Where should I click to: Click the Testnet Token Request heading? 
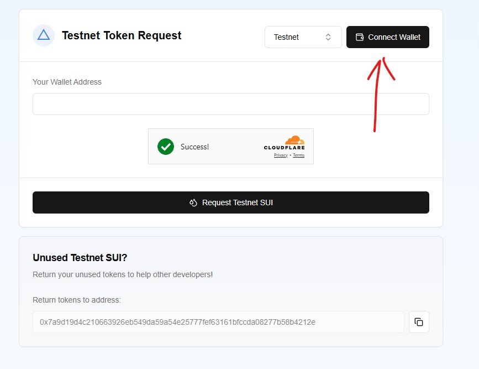click(x=122, y=35)
